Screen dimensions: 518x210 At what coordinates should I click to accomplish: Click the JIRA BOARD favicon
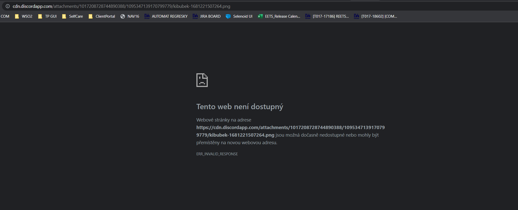pyautogui.click(x=195, y=16)
